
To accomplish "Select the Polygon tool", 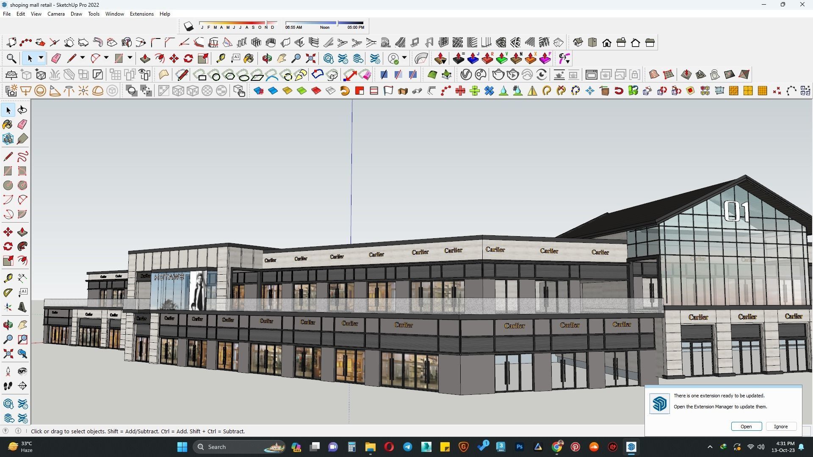I will [x=22, y=185].
